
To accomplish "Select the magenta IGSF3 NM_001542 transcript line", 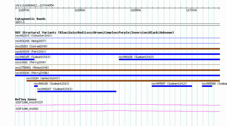I will click(117, 111).
